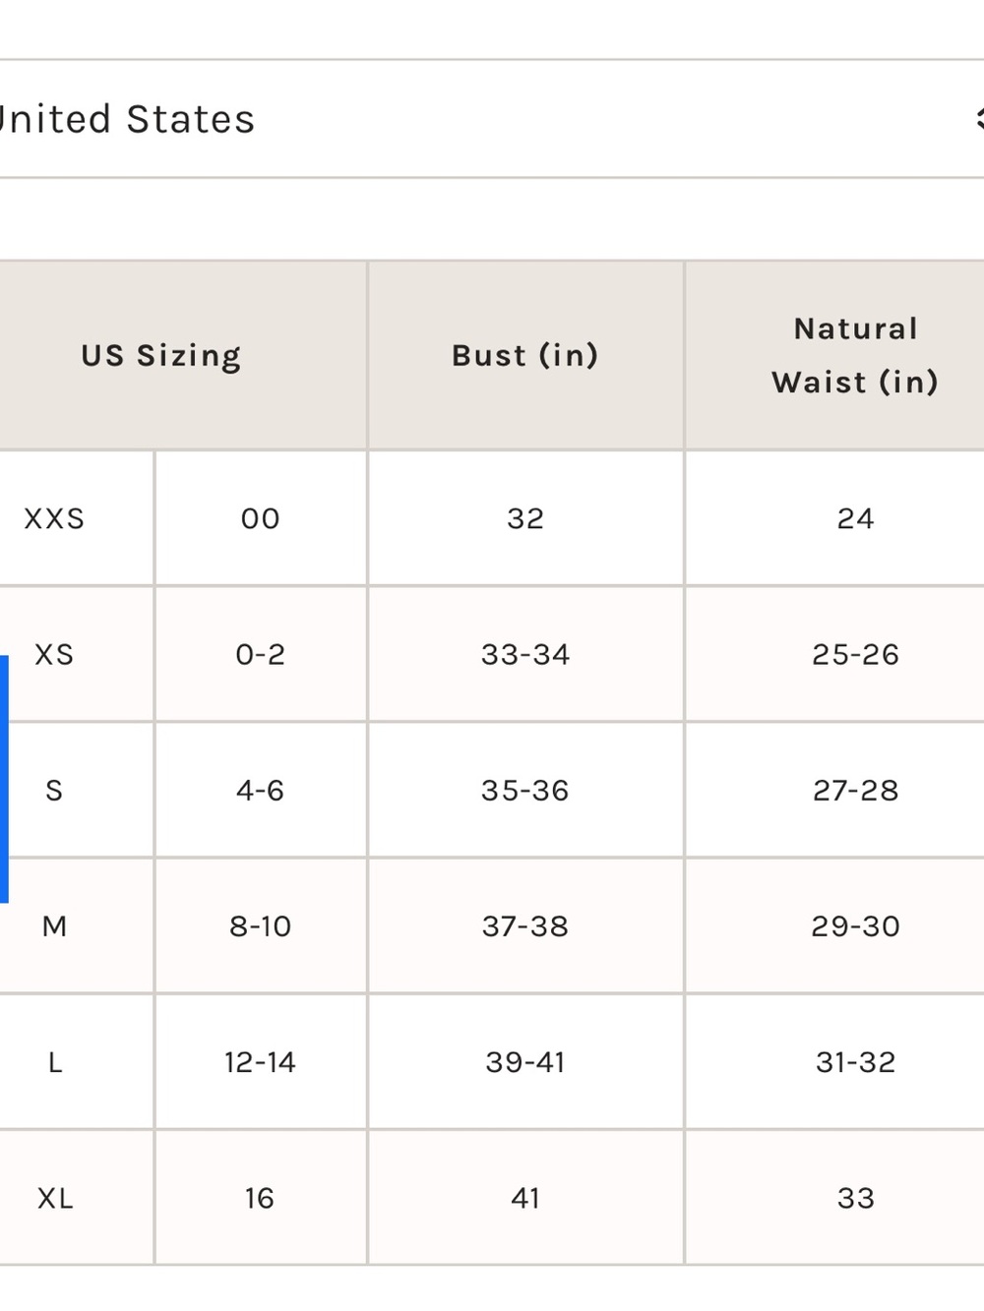
Task: Select the S size label
Action: pos(54,790)
